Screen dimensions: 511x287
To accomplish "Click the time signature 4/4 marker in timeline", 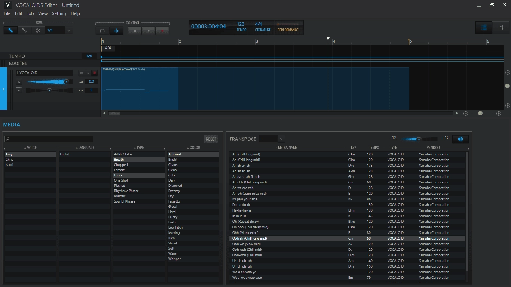I will pyautogui.click(x=108, y=48).
